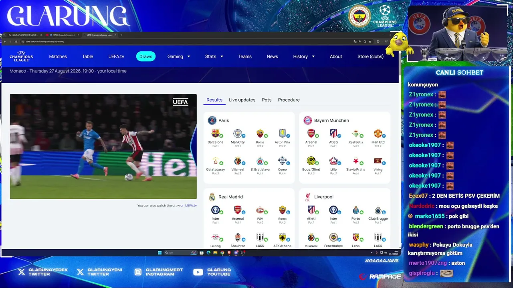Click the Aston Villa crest under Paris
The height and width of the screenshot is (288, 513).
tap(282, 133)
